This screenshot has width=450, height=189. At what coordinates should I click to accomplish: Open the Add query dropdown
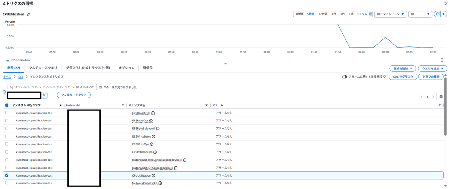433,68
